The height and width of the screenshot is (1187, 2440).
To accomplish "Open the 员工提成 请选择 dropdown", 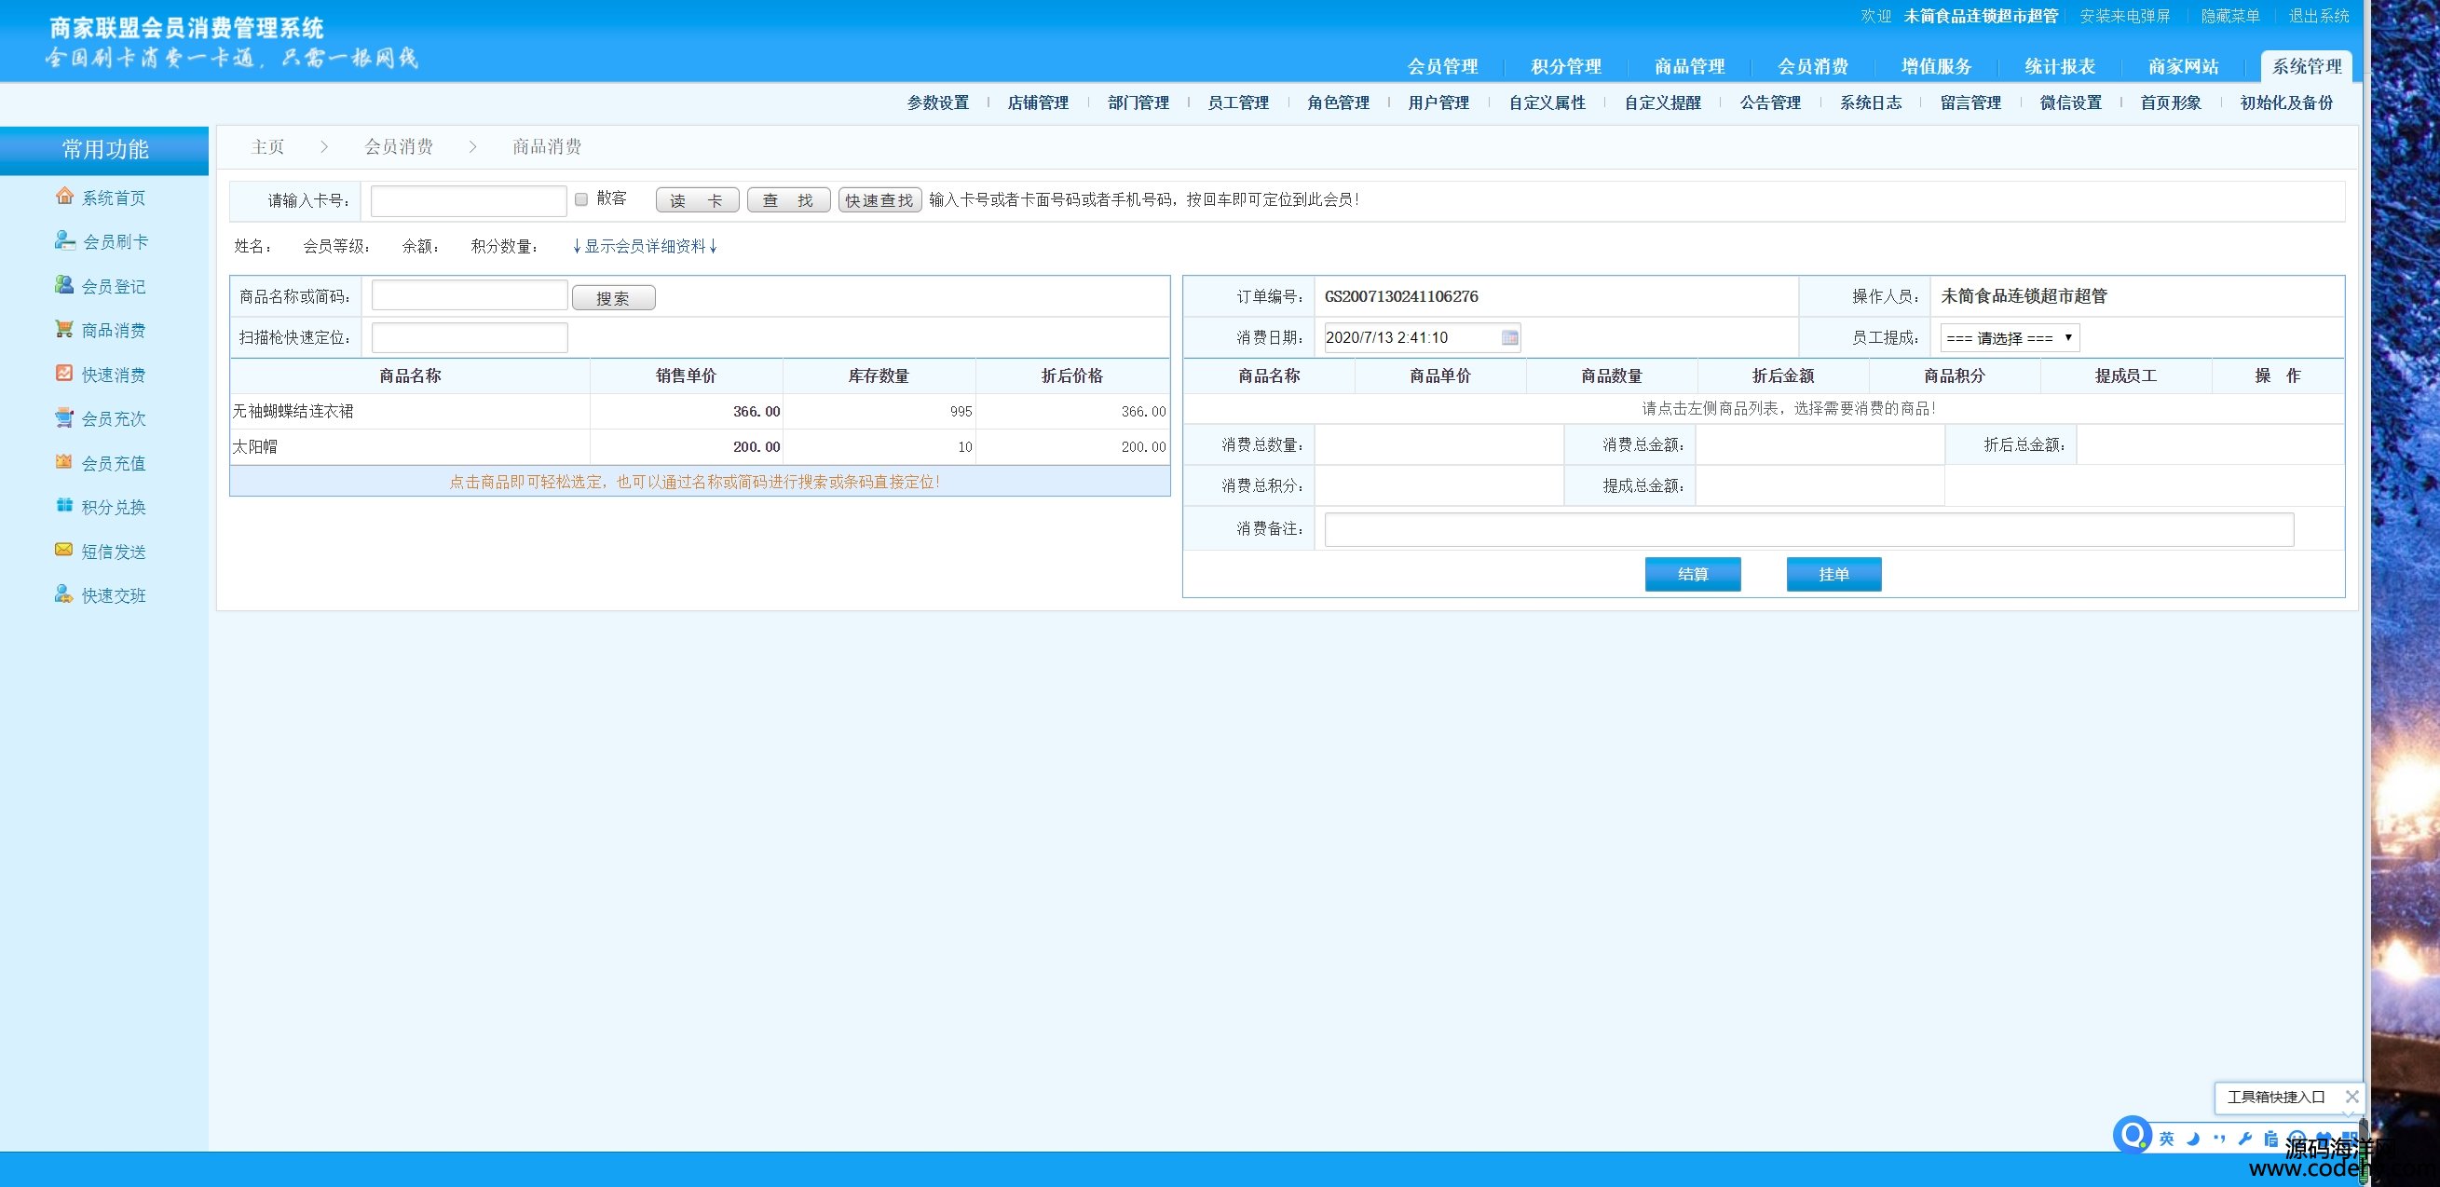I will point(2008,337).
